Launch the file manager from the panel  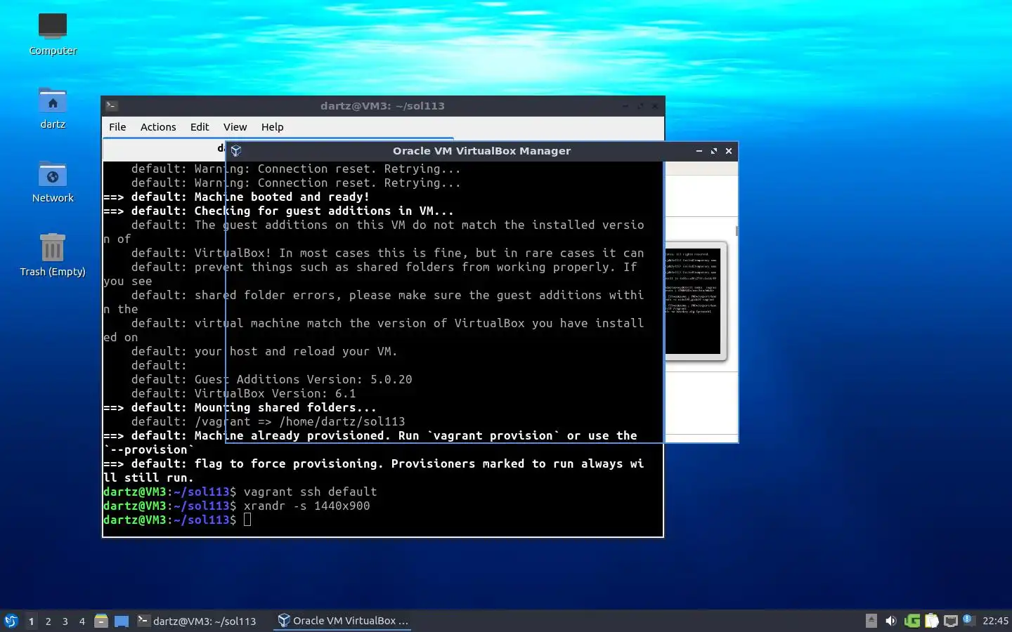pyautogui.click(x=101, y=621)
